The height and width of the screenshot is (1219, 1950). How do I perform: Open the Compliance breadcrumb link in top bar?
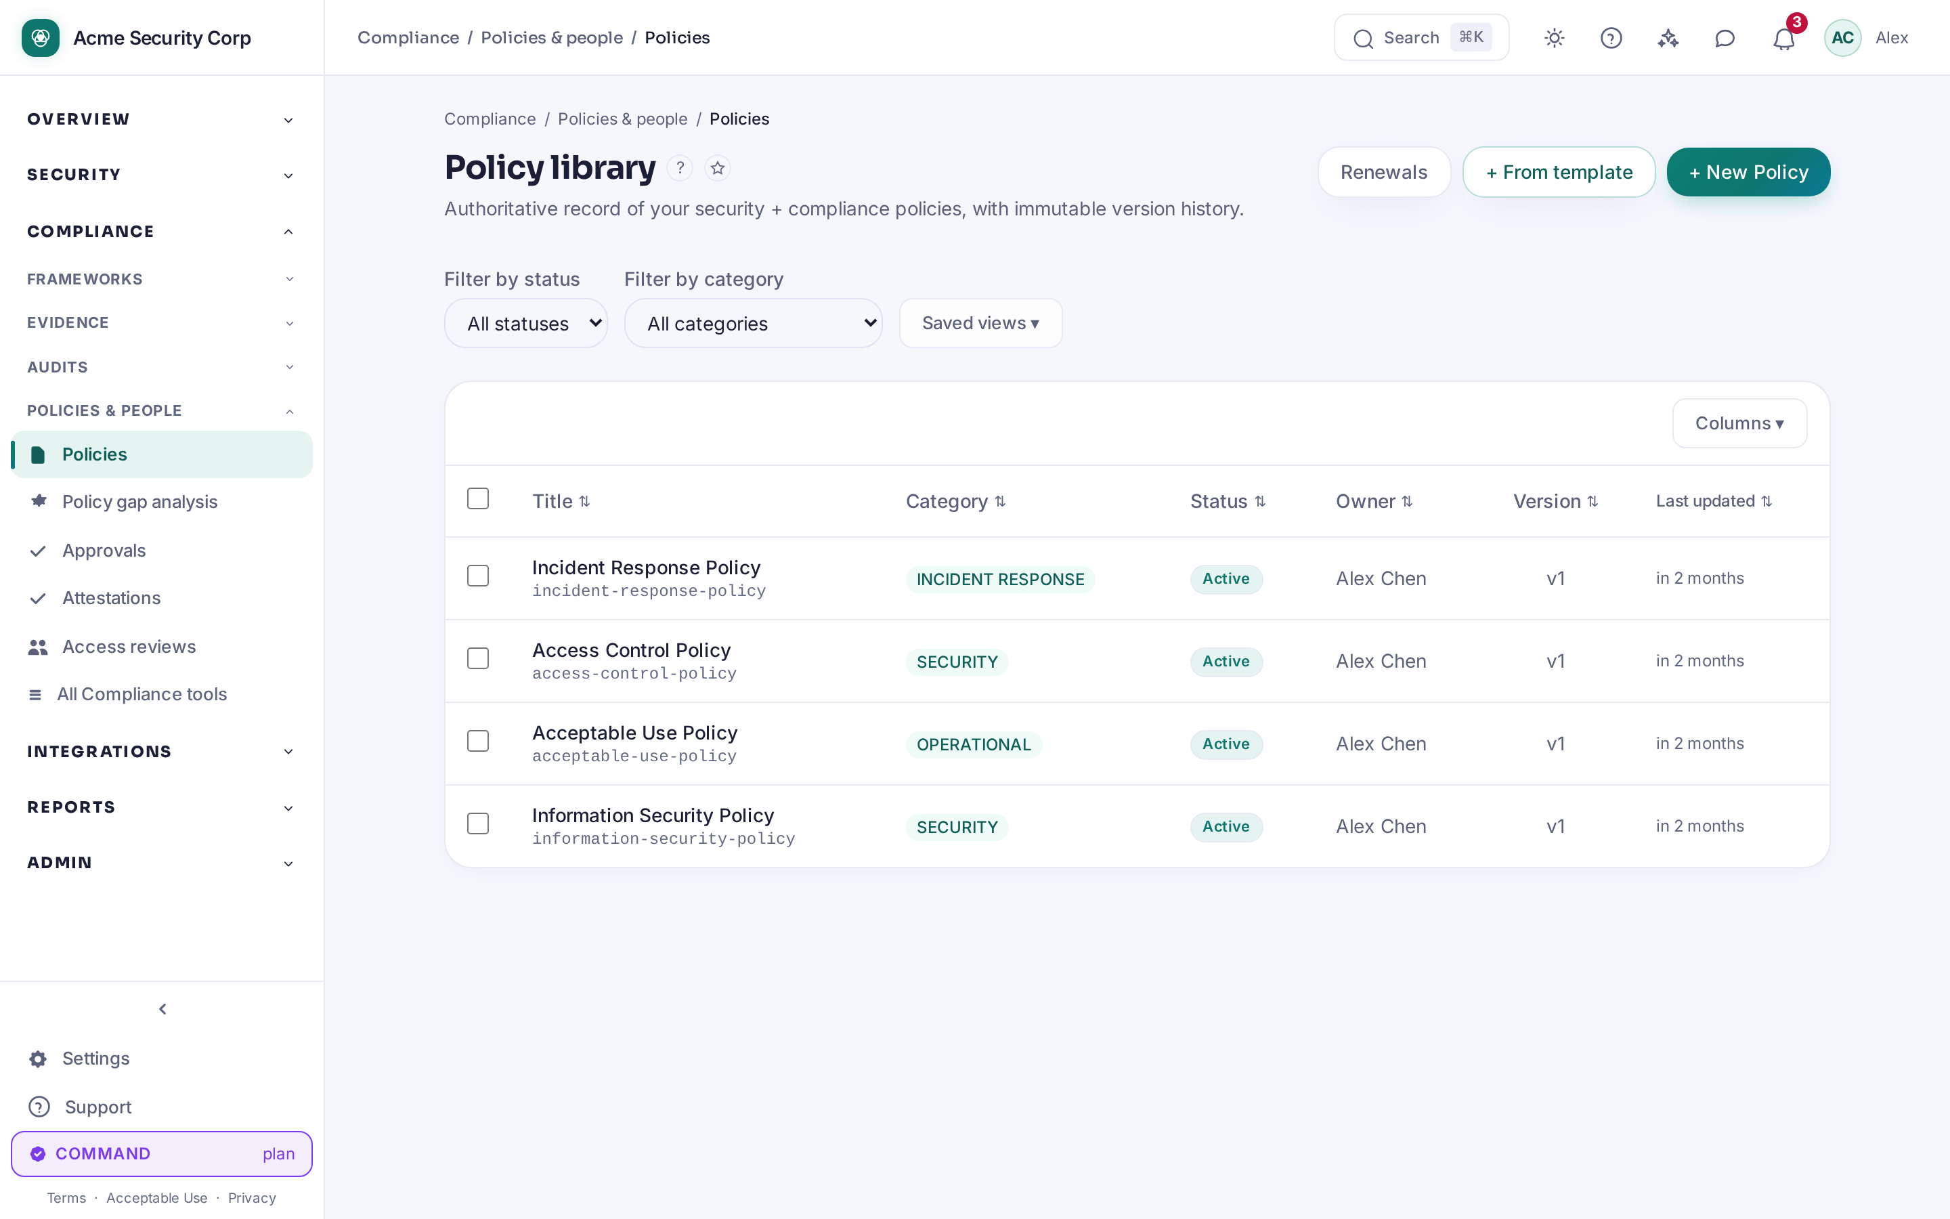click(x=408, y=38)
